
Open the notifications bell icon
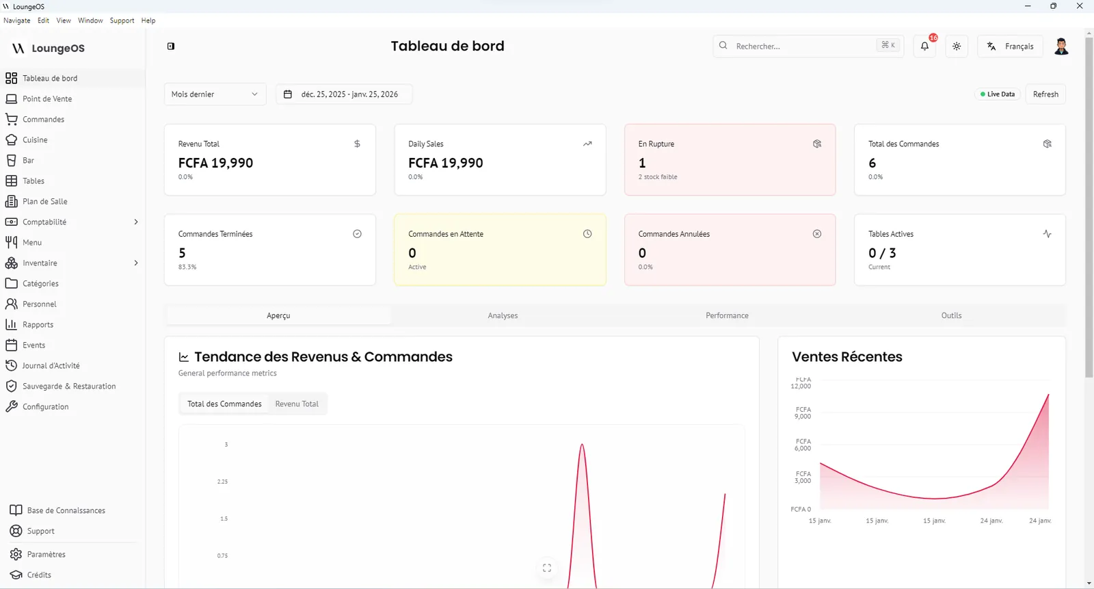924,47
